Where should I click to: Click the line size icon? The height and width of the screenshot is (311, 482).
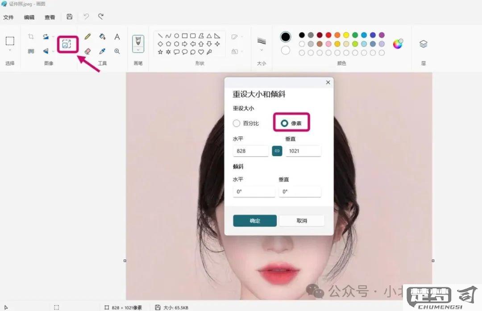pos(261,41)
